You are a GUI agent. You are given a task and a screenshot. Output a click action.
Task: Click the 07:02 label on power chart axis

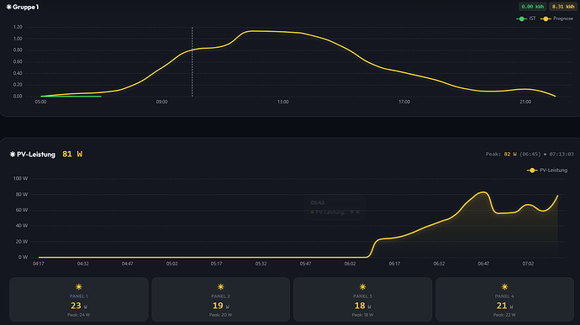pyautogui.click(x=528, y=264)
